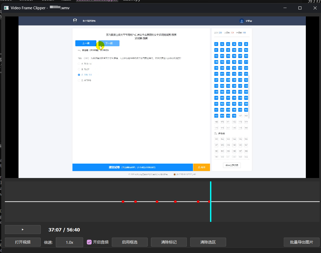Click 清除选区 to clear the selection
The image size is (321, 253).
pos(208,242)
